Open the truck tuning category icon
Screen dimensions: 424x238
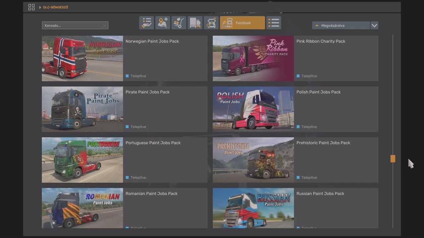pos(211,23)
